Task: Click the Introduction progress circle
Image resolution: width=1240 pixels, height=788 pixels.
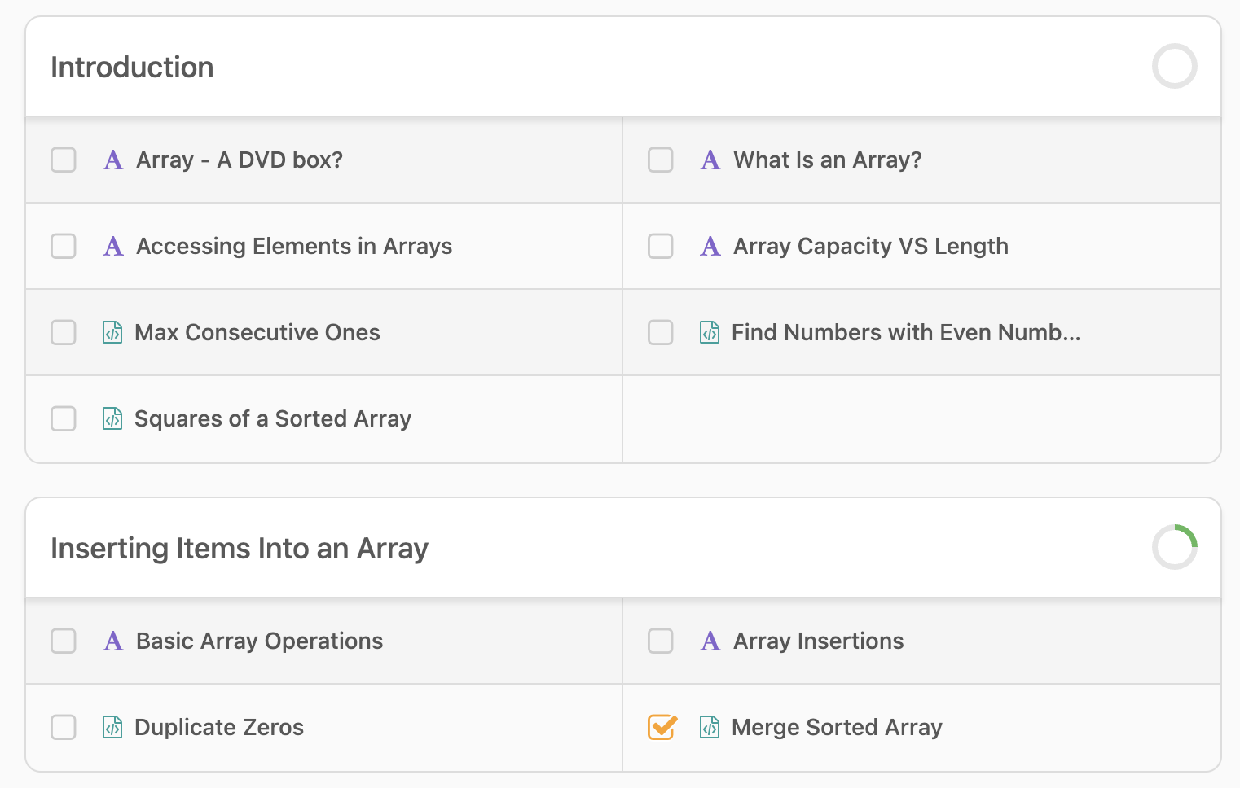Action: (x=1174, y=67)
